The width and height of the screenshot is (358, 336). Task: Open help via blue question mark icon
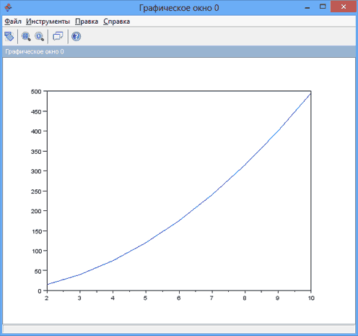pyautogui.click(x=77, y=37)
